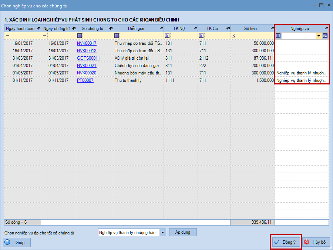Open voucher link GGTS00011
The image size is (333, 250).
point(88,58)
